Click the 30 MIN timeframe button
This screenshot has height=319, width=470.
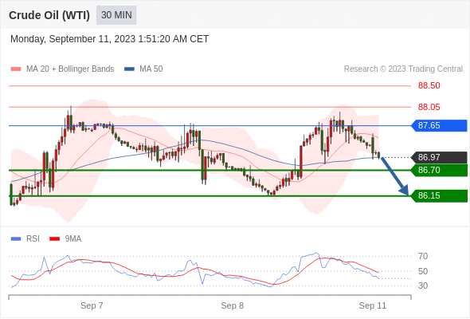pos(116,15)
